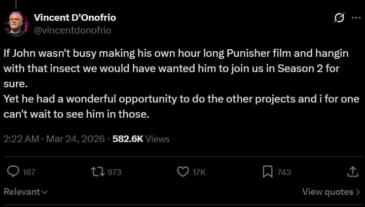
Task: Click the 743 bookmarks count
Action: (x=284, y=172)
